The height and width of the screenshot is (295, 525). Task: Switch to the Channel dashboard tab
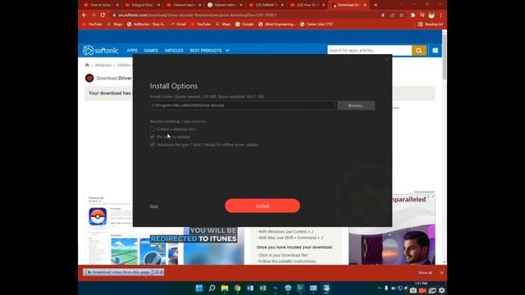[182, 5]
